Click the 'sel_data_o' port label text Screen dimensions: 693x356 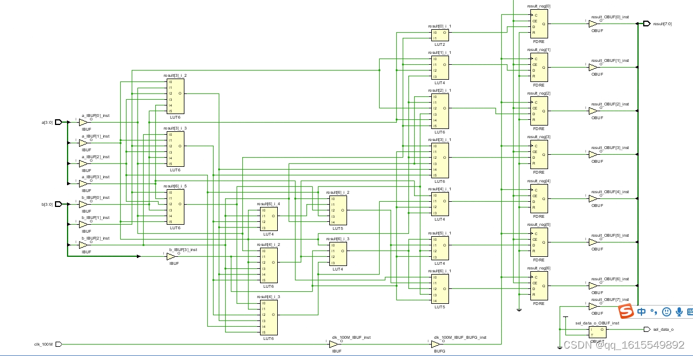click(x=663, y=329)
